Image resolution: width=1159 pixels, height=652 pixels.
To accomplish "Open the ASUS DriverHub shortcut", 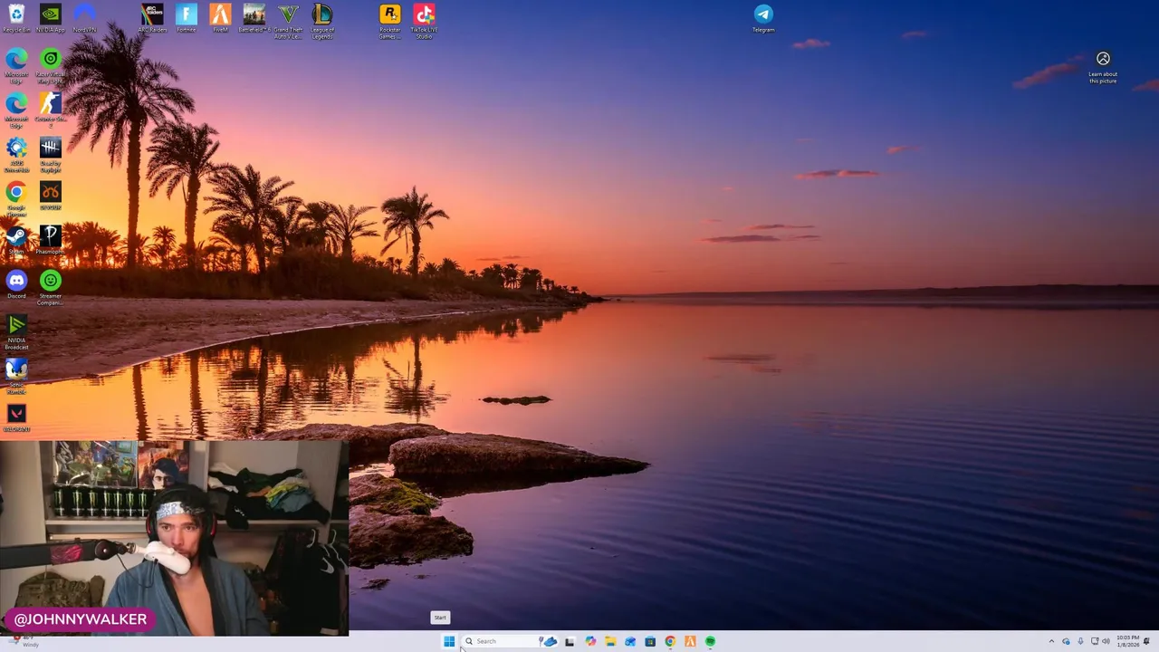I will pyautogui.click(x=16, y=155).
